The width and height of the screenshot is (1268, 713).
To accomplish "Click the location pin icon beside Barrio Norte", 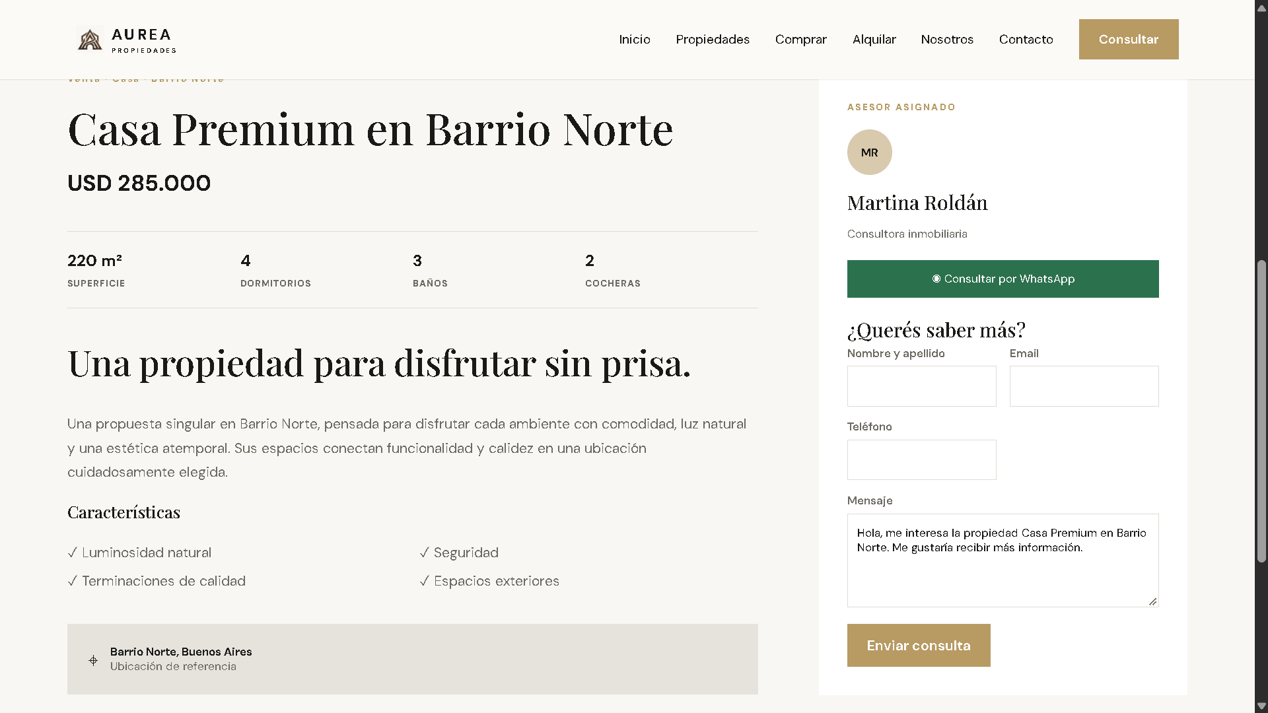I will 93,660.
